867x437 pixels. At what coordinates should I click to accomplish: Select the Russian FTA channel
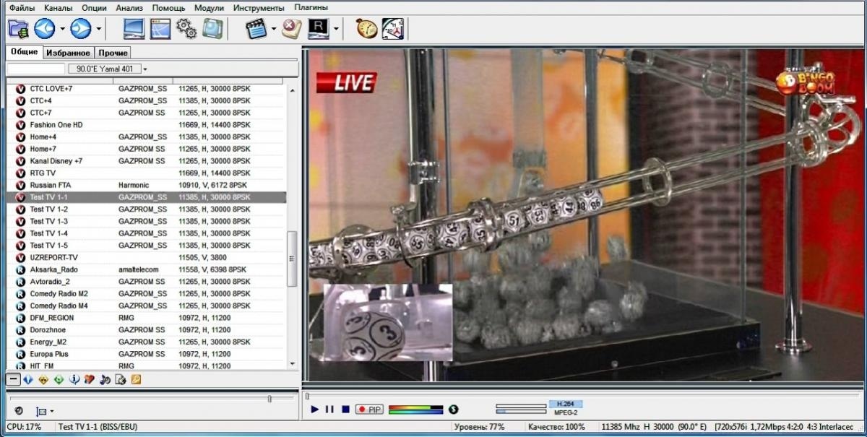coord(51,185)
